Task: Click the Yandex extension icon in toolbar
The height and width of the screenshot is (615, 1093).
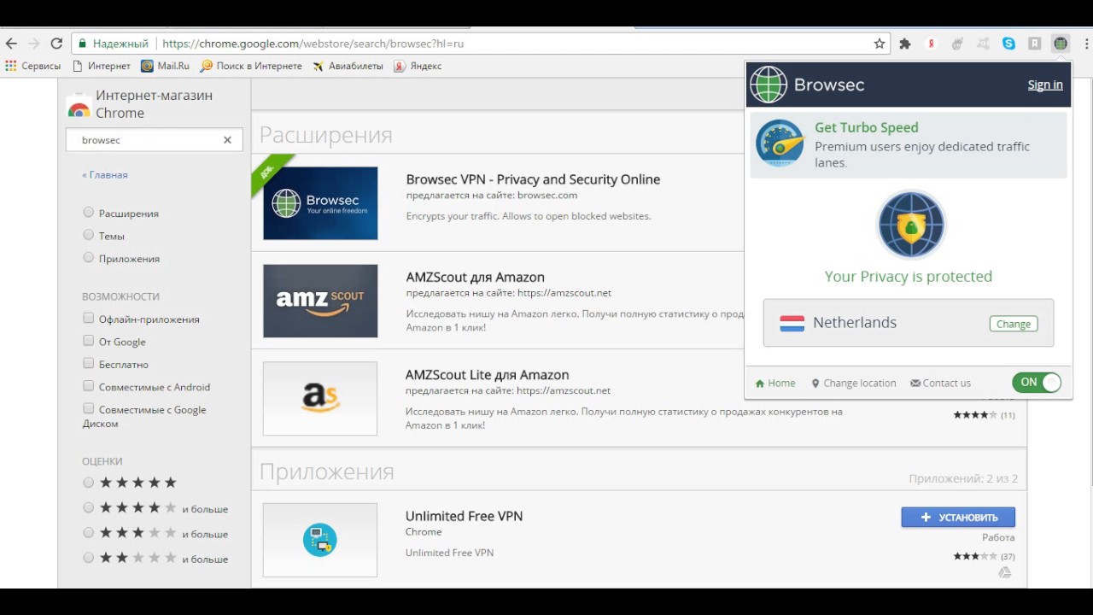Action: [x=932, y=44]
